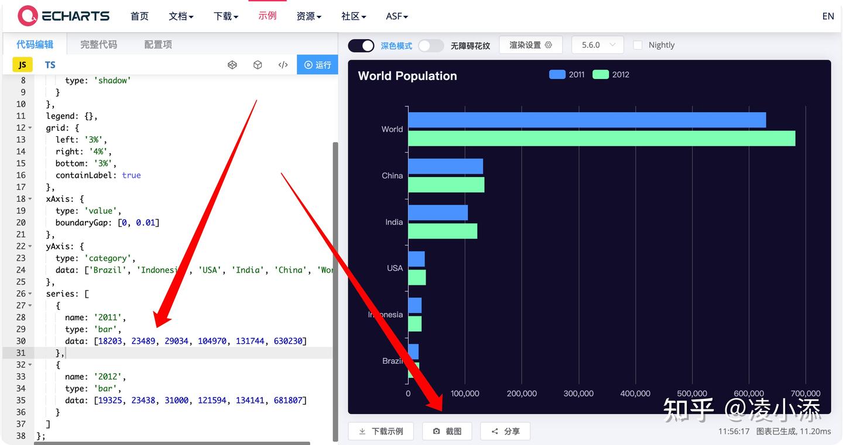Click 'World Population' chart title
Screen dimensions: 843x445
[407, 75]
